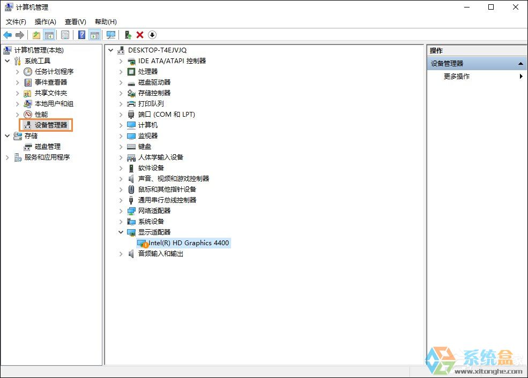Click the Intel HD Graphics warning device icon

click(143, 244)
